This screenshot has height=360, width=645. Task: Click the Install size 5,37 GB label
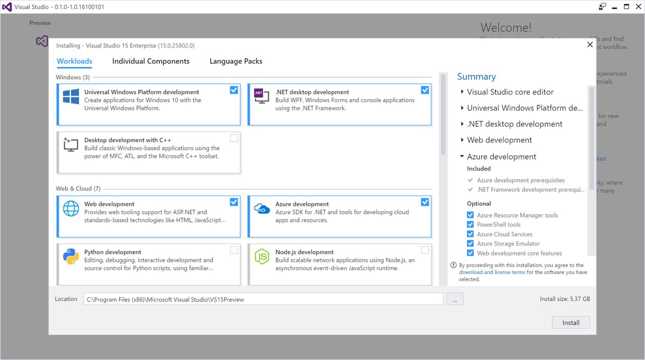(565, 299)
